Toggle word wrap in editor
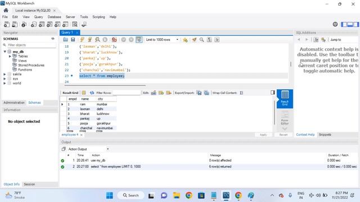Image resolution: width=360 pixels, height=202 pixels. (217, 40)
